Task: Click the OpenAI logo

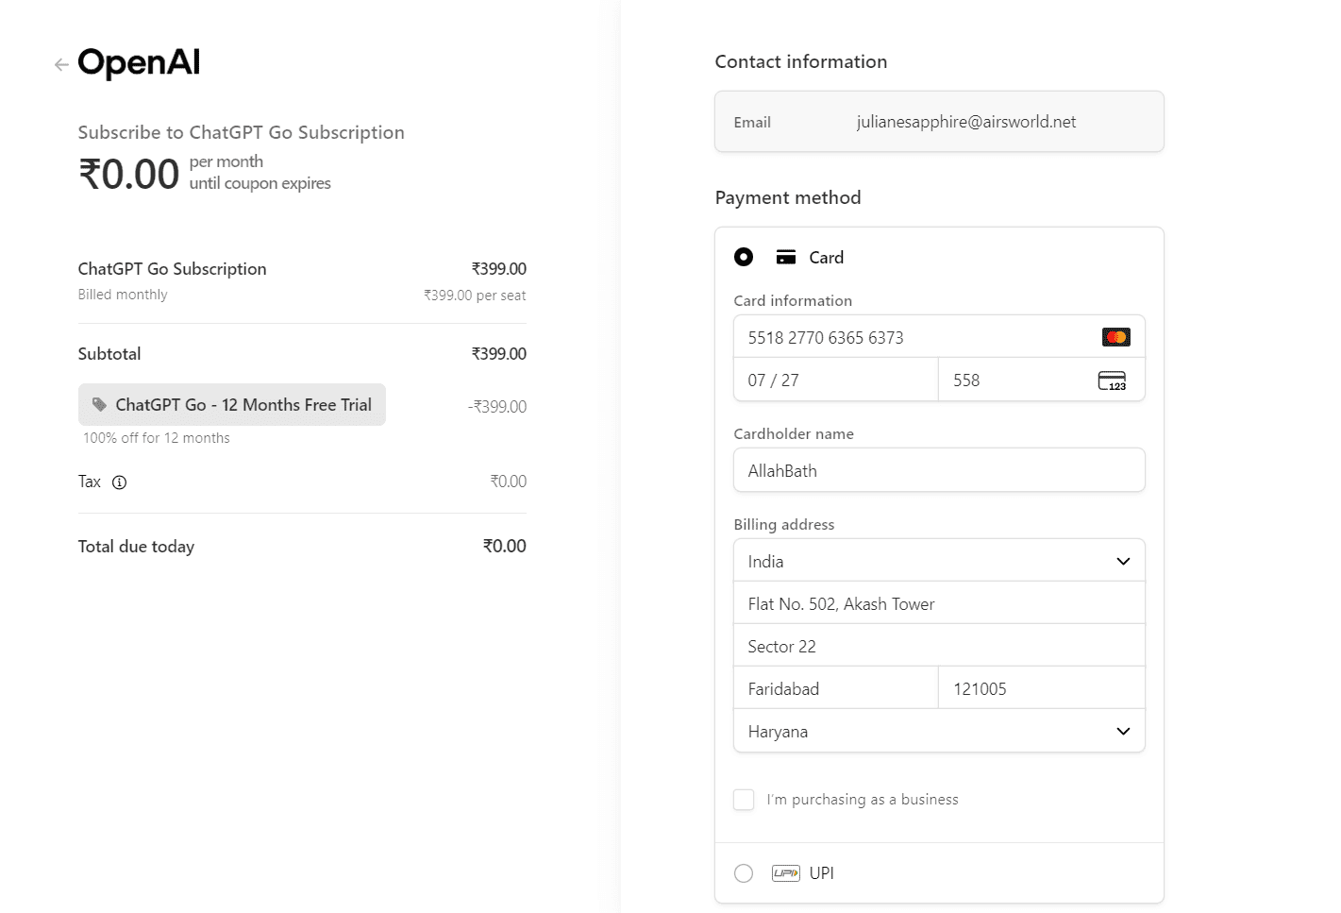Action: pos(139,63)
